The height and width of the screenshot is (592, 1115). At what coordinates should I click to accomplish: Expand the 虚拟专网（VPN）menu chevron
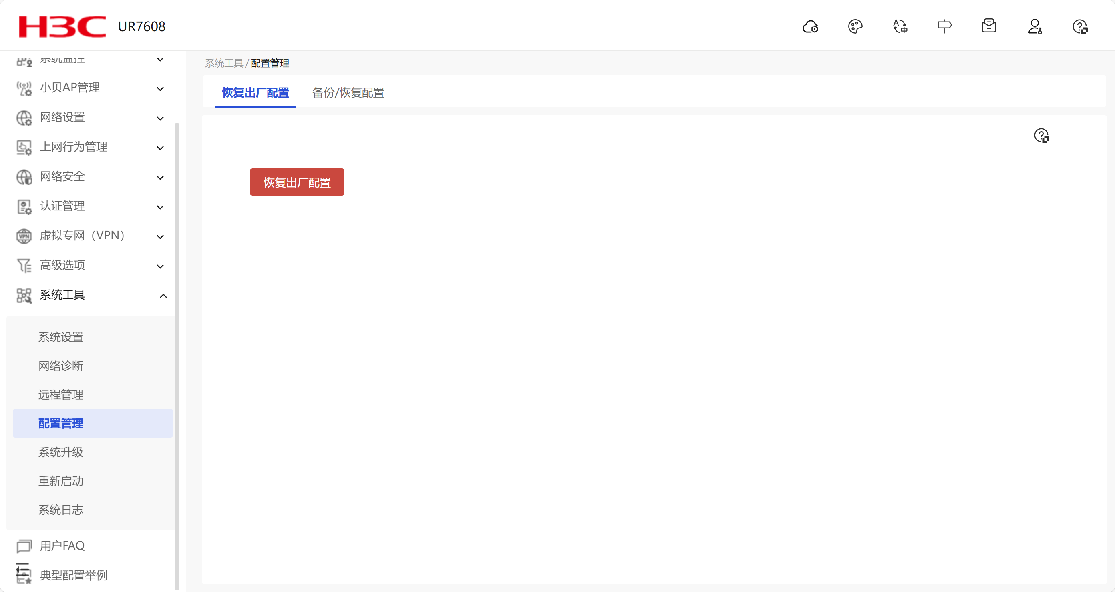pos(160,236)
